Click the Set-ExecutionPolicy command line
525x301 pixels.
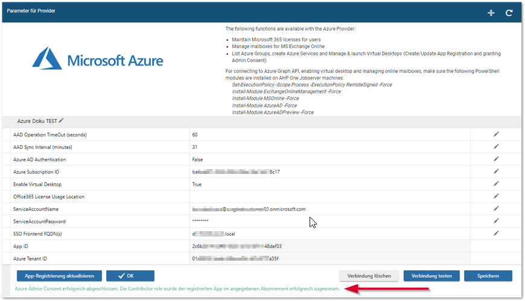coord(312,85)
